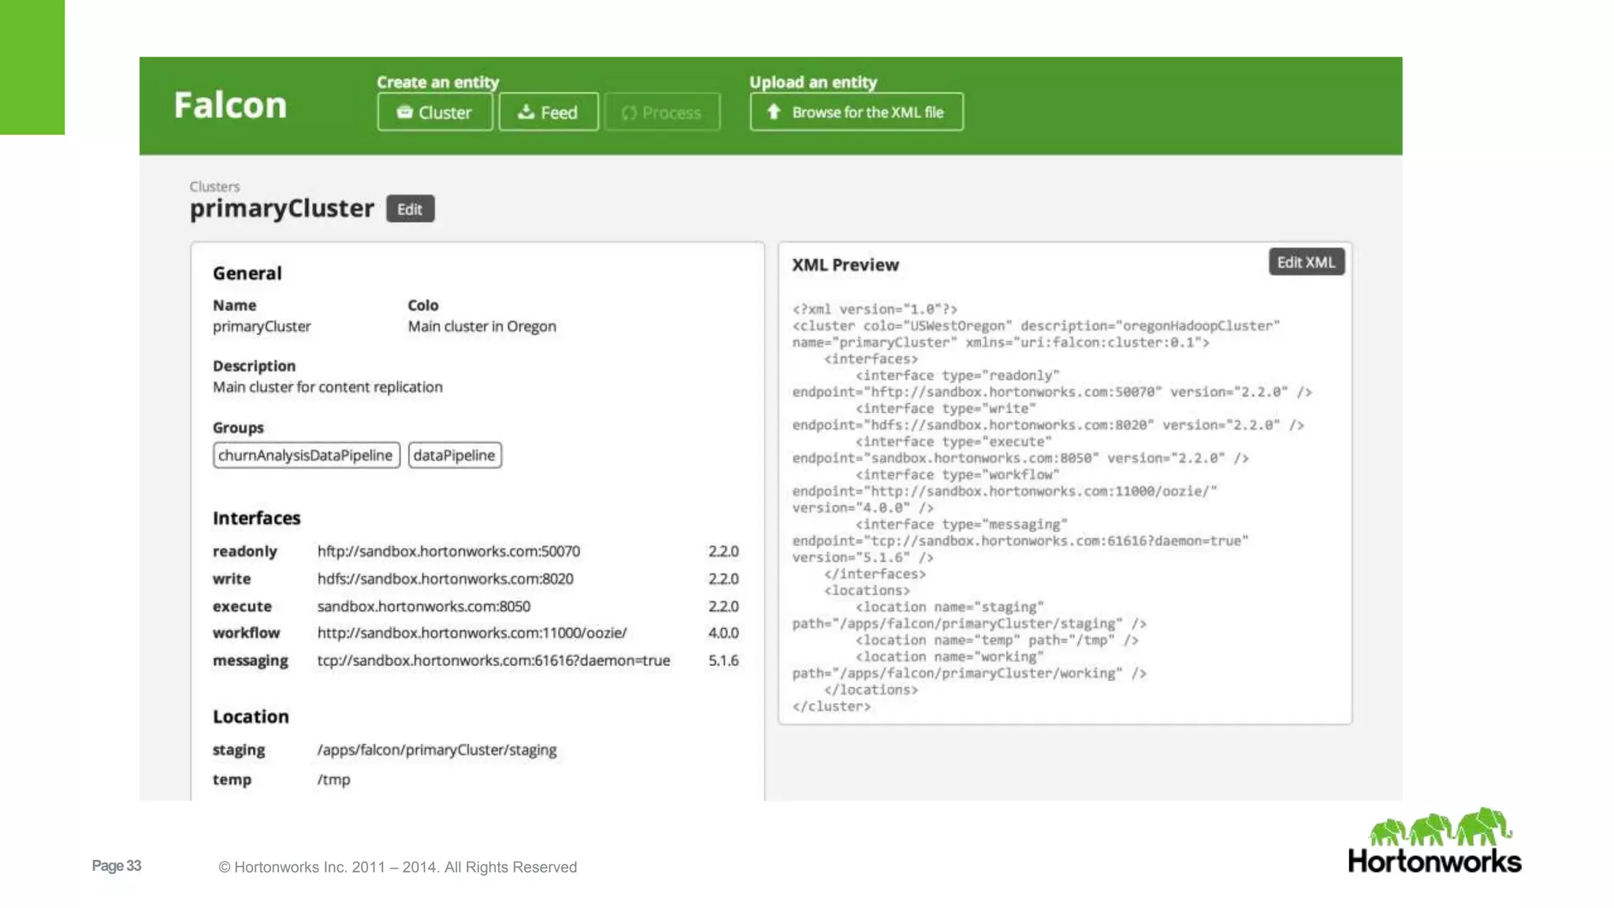
Task: Click the readonly interface label
Action: click(244, 551)
